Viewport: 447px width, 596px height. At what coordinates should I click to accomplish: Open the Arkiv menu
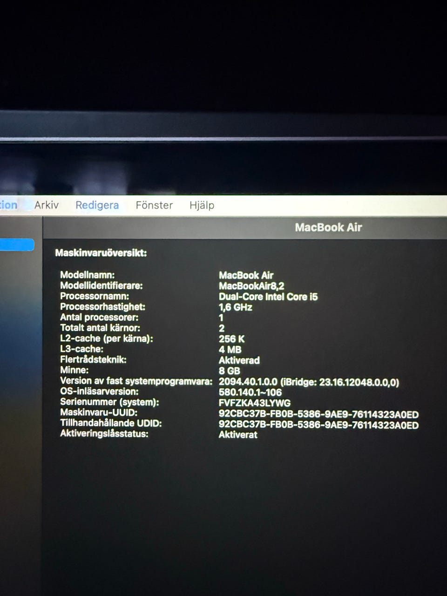[x=47, y=205]
